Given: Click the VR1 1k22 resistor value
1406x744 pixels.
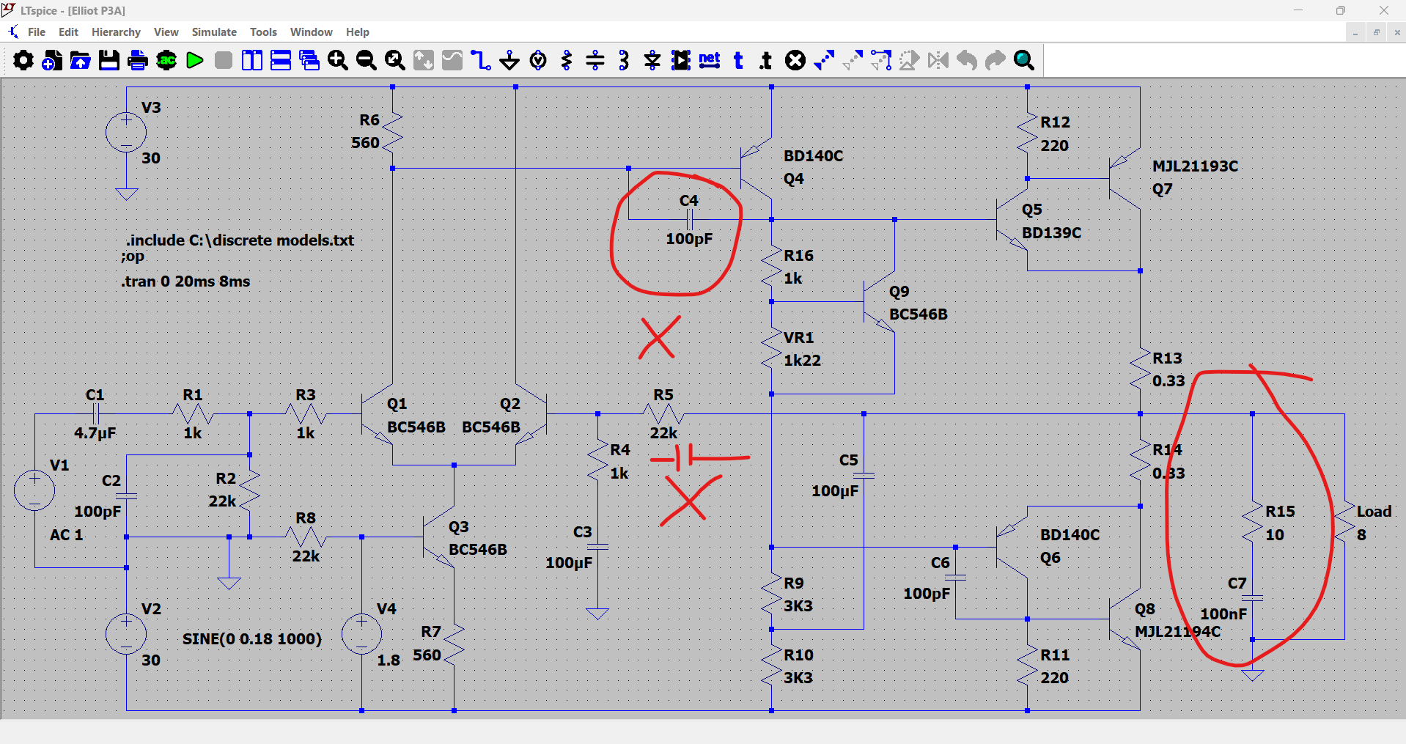Looking at the screenshot, I should (802, 361).
